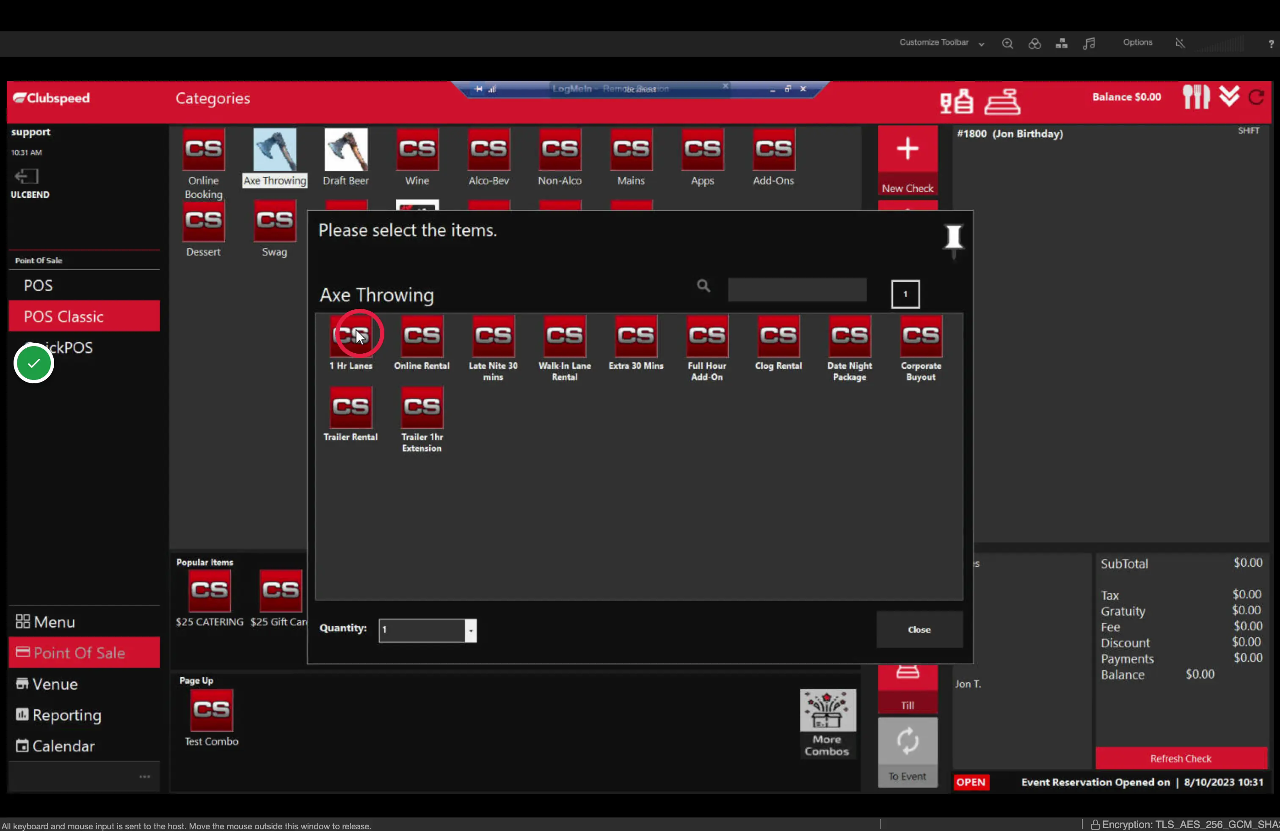Click the Refresh Check button
Image resolution: width=1280 pixels, height=831 pixels.
[1181, 758]
